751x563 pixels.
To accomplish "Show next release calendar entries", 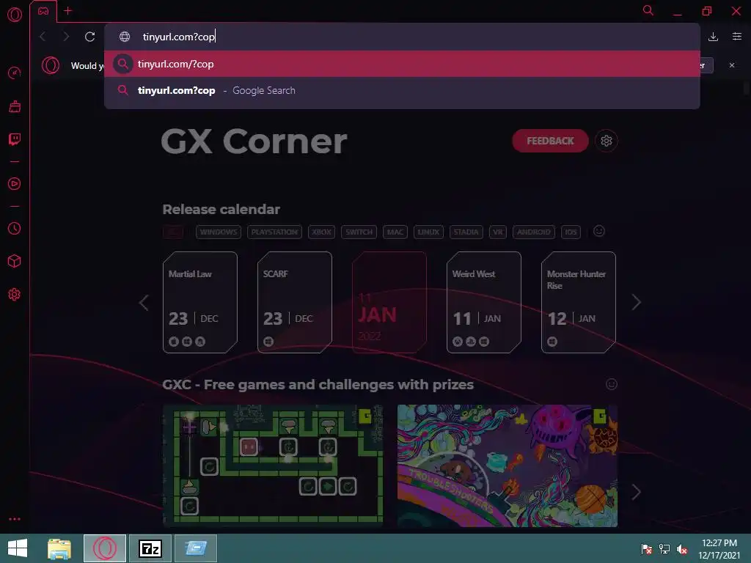I will (636, 303).
